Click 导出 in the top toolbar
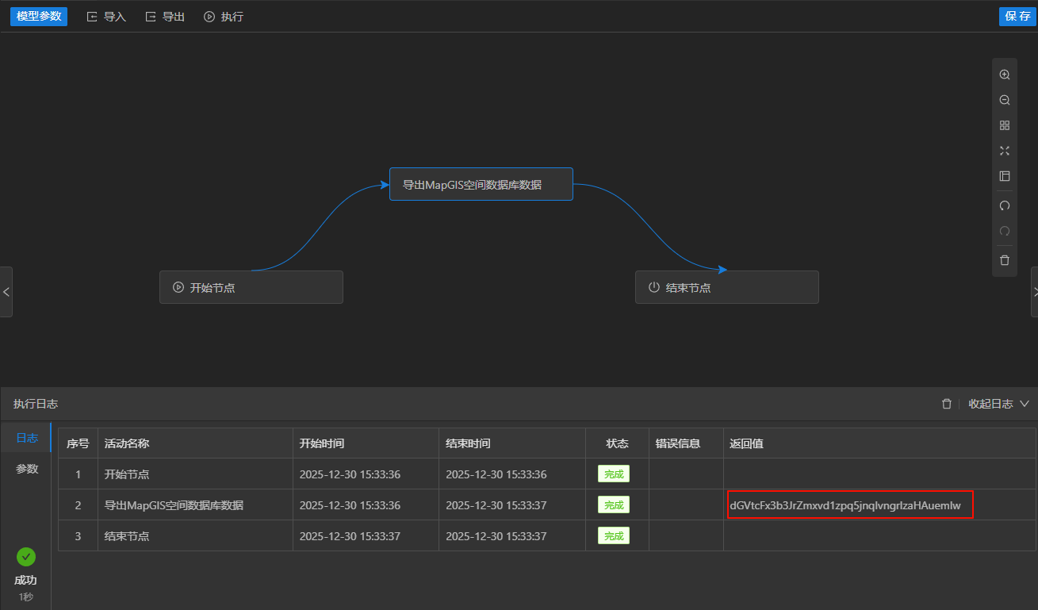Image resolution: width=1038 pixels, height=610 pixels. (x=165, y=17)
